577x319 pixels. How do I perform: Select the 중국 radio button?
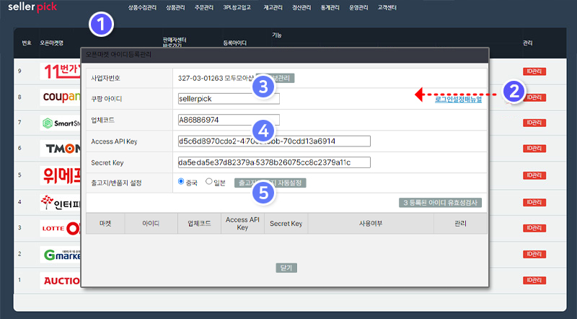[181, 182]
